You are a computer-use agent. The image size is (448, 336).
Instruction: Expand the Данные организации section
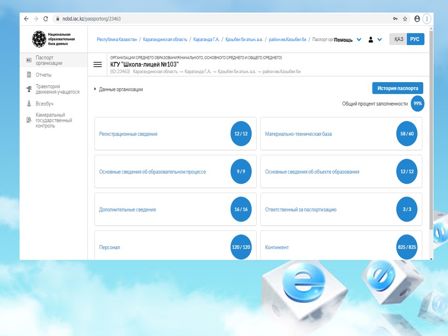click(119, 89)
